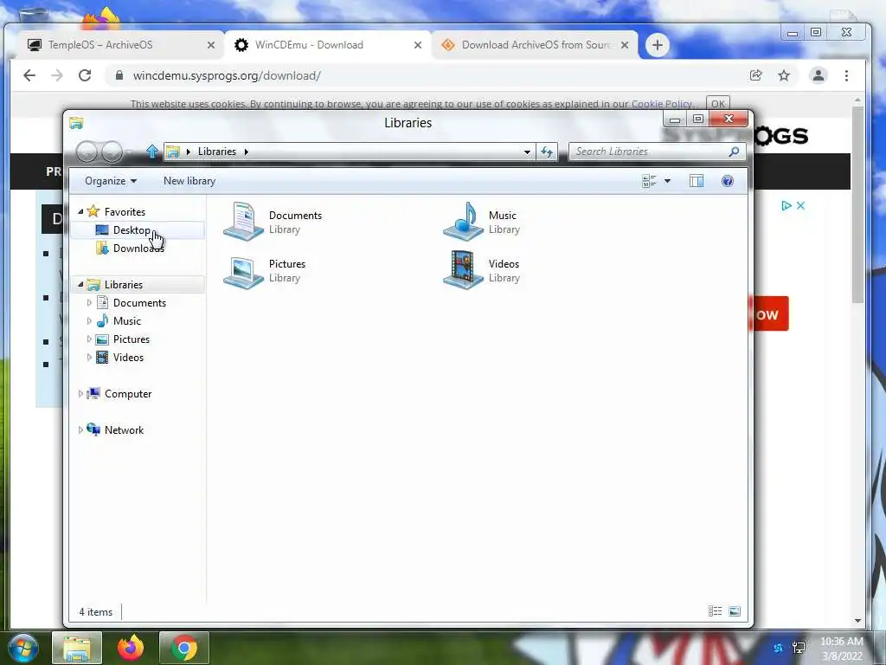Click the Explorer forward arrow button

[x=112, y=152]
